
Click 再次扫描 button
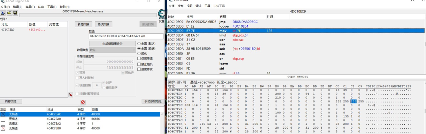104,24
